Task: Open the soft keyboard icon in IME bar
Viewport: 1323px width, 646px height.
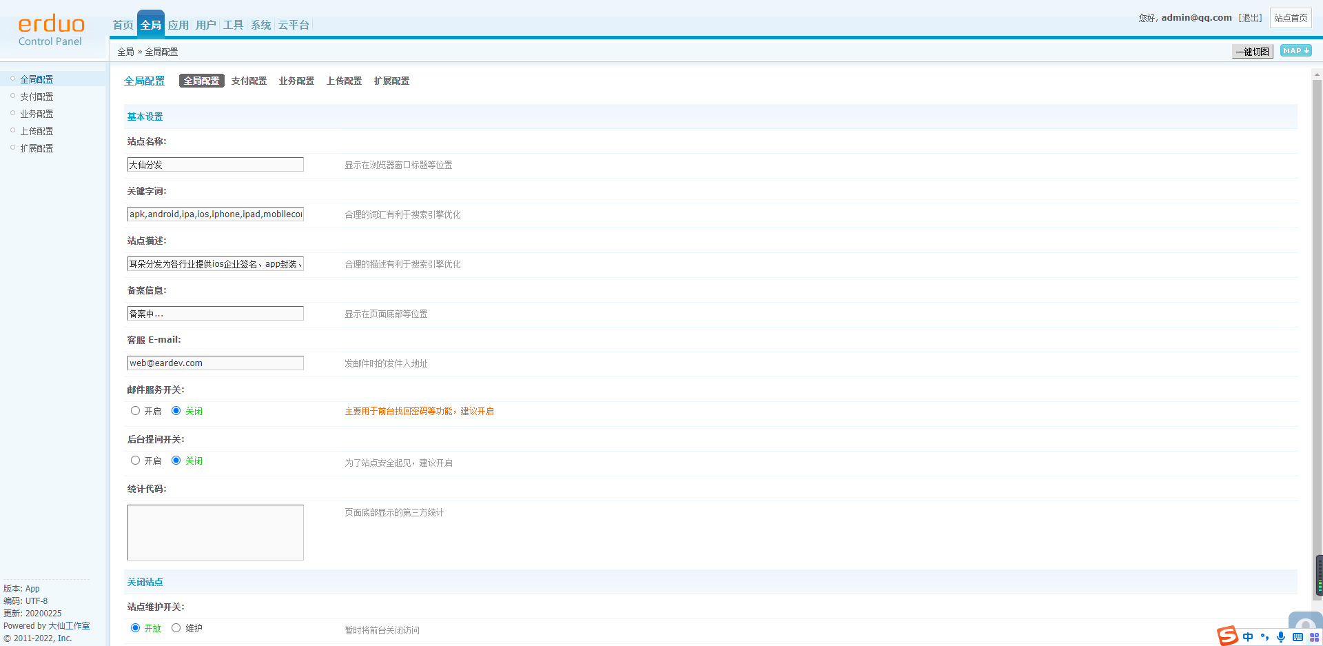Action: coord(1298,637)
